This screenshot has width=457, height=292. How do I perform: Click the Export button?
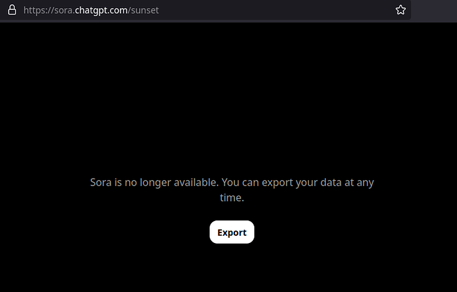[x=232, y=232]
